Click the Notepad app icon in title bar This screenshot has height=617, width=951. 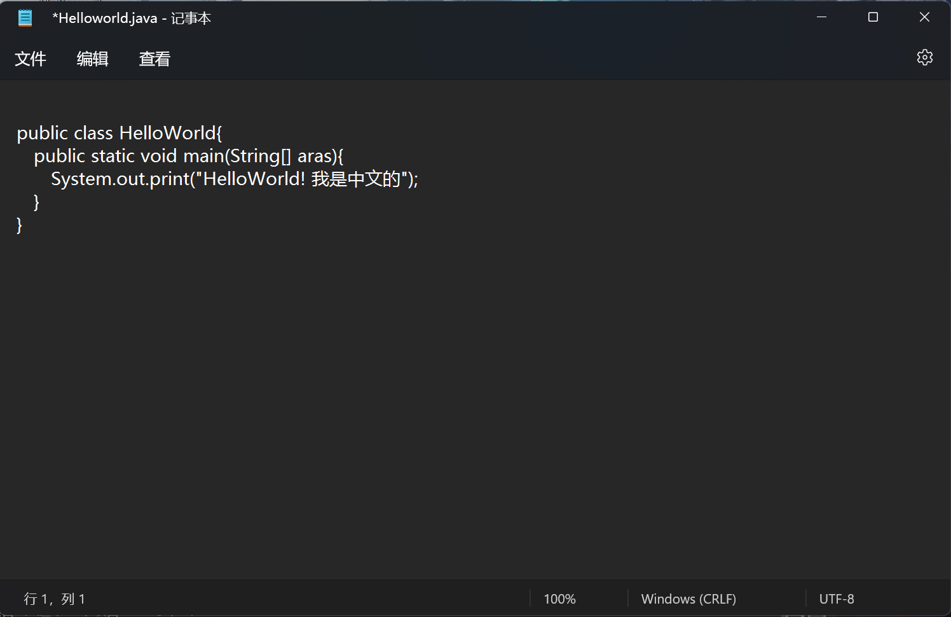point(25,18)
